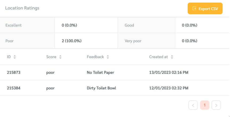Open rating row 215384
The height and width of the screenshot is (117, 230).
[x=114, y=88]
